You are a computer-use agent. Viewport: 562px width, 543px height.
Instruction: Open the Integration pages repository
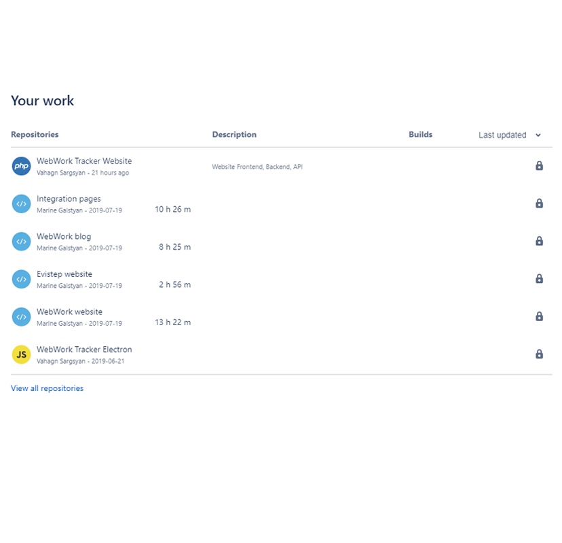[x=69, y=199]
